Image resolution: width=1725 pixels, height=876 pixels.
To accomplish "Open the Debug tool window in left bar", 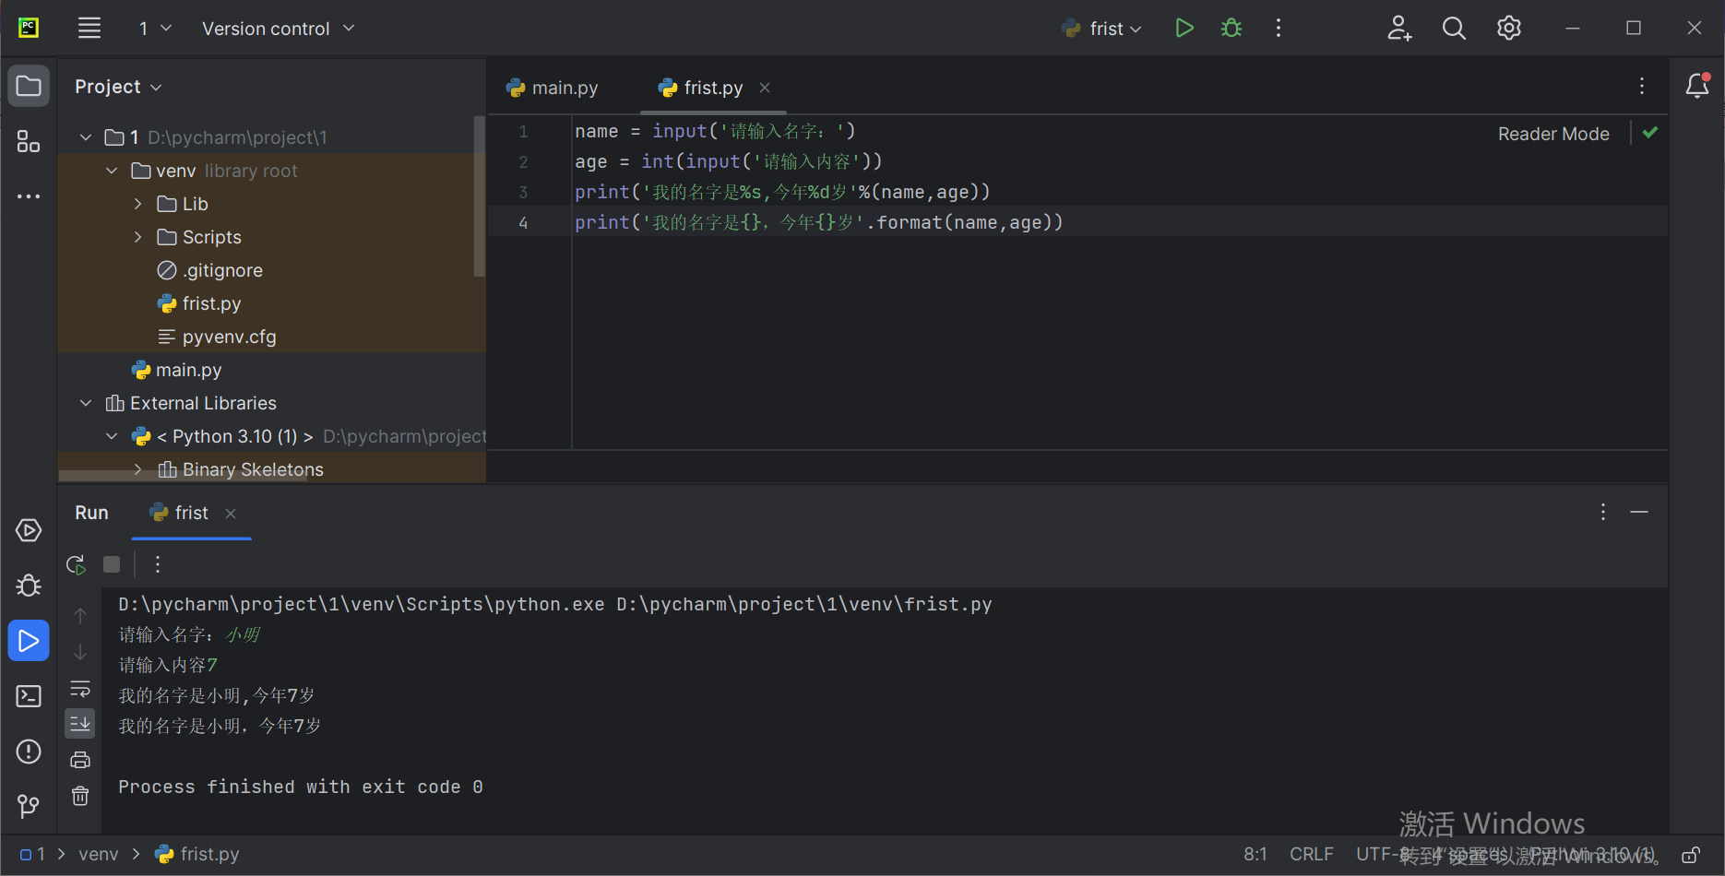I will click(x=29, y=586).
